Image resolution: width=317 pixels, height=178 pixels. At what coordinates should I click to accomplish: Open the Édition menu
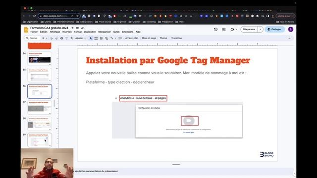44,32
